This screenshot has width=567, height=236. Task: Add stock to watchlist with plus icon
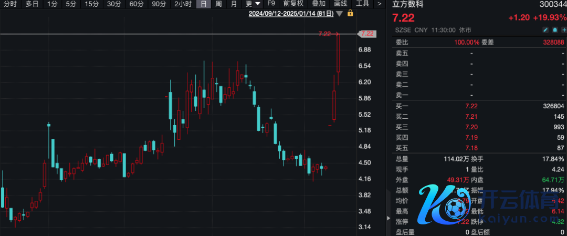563,30
